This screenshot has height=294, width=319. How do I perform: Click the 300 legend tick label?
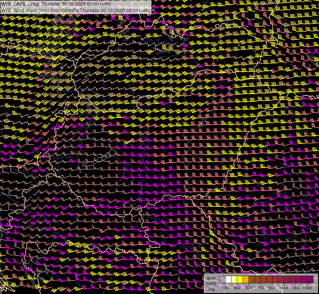click(237, 287)
